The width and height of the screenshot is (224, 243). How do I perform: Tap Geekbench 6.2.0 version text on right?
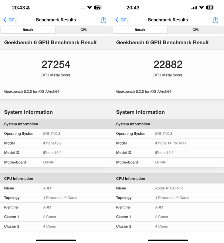[x=144, y=91]
